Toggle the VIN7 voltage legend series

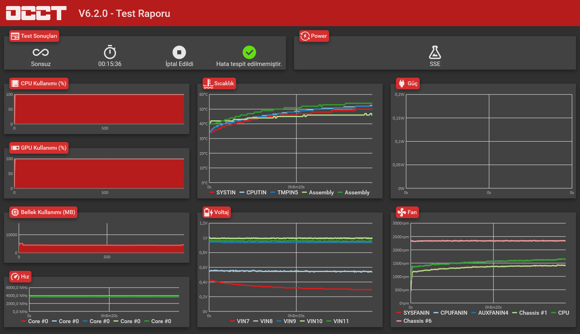[240, 321]
